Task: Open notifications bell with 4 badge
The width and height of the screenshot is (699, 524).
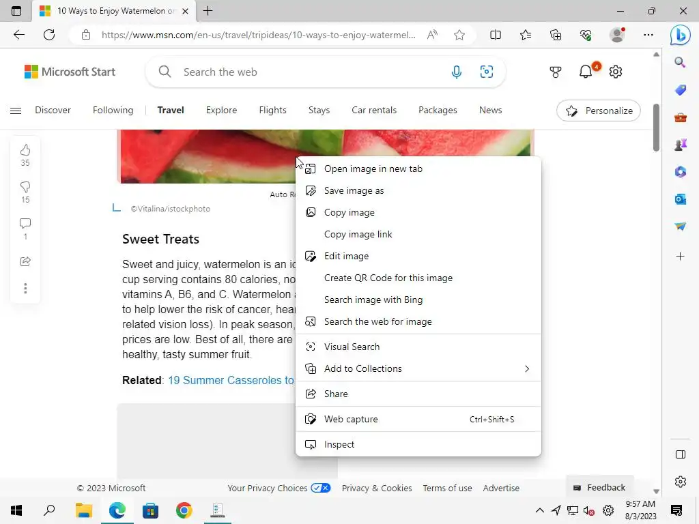Action: point(586,71)
